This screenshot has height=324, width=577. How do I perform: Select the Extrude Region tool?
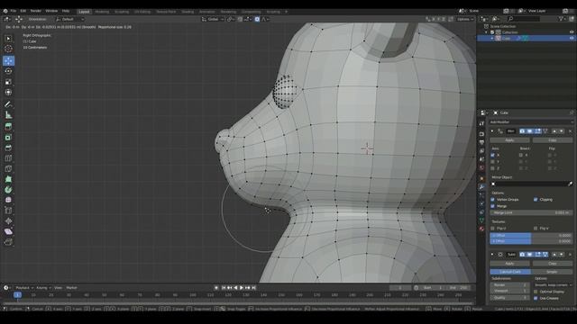pos(8,127)
